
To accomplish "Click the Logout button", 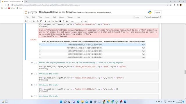I will [158, 12].
